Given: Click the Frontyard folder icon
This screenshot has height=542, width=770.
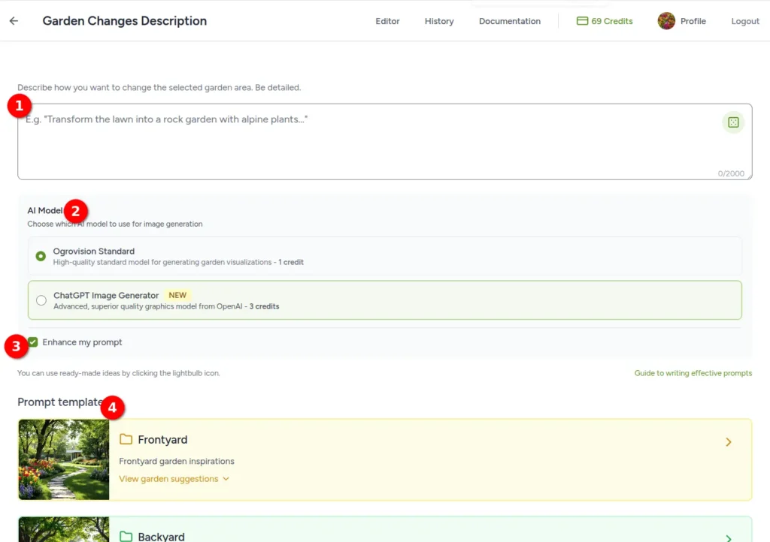Looking at the screenshot, I should (126, 439).
